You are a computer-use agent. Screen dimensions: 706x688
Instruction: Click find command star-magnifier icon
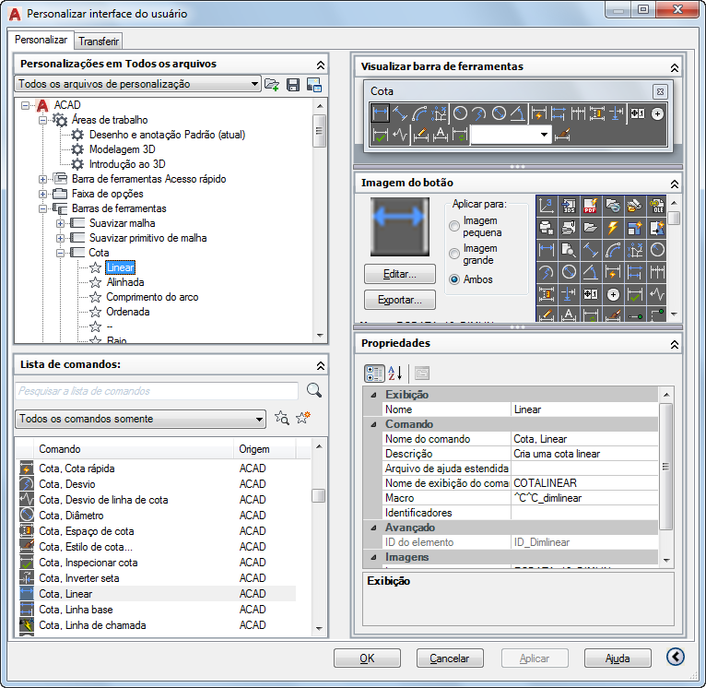point(282,418)
